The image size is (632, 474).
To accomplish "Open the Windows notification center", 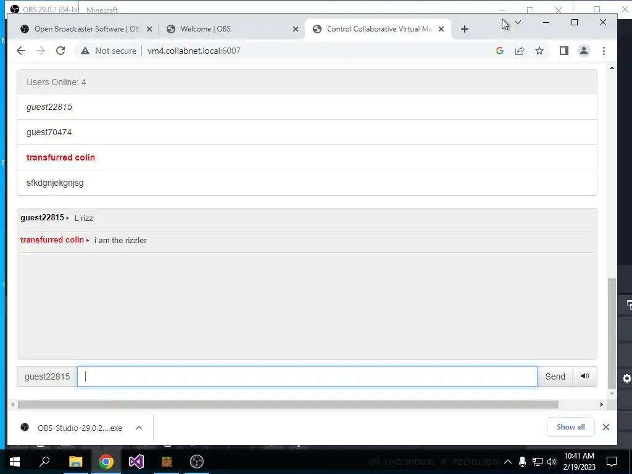I will (612, 462).
